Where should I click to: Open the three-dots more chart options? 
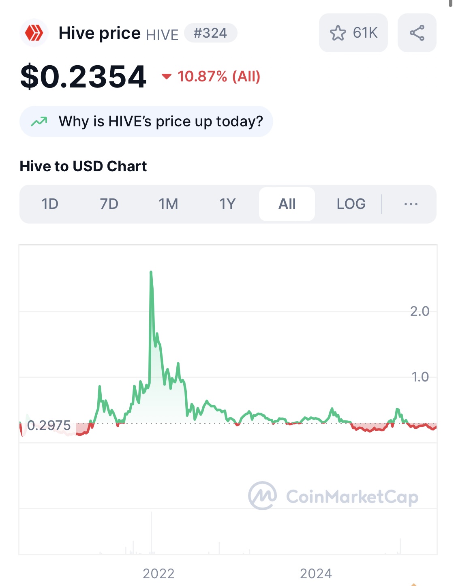(411, 204)
